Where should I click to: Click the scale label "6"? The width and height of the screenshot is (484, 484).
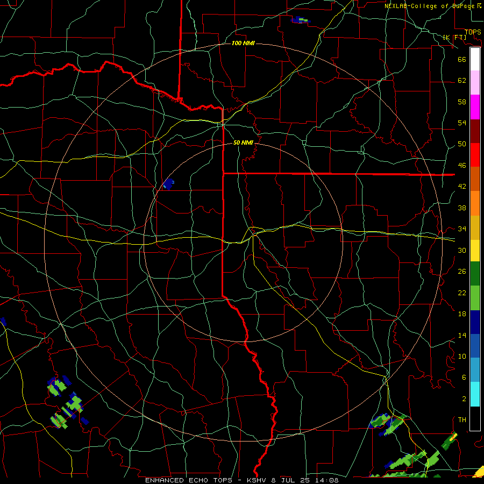[x=464, y=378]
